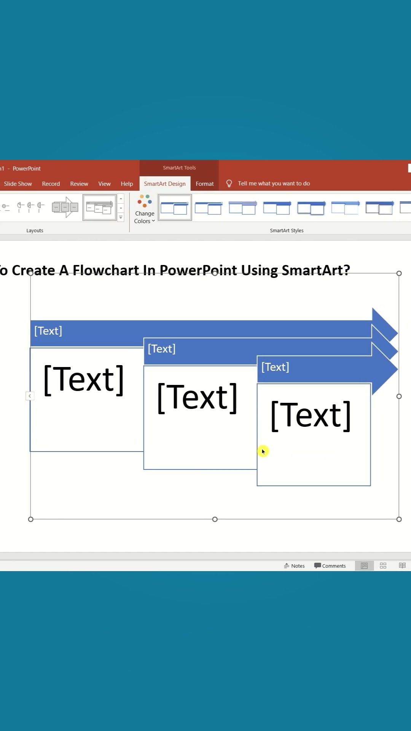The width and height of the screenshot is (411, 731).
Task: Toggle the Notes pane
Action: 294,566
